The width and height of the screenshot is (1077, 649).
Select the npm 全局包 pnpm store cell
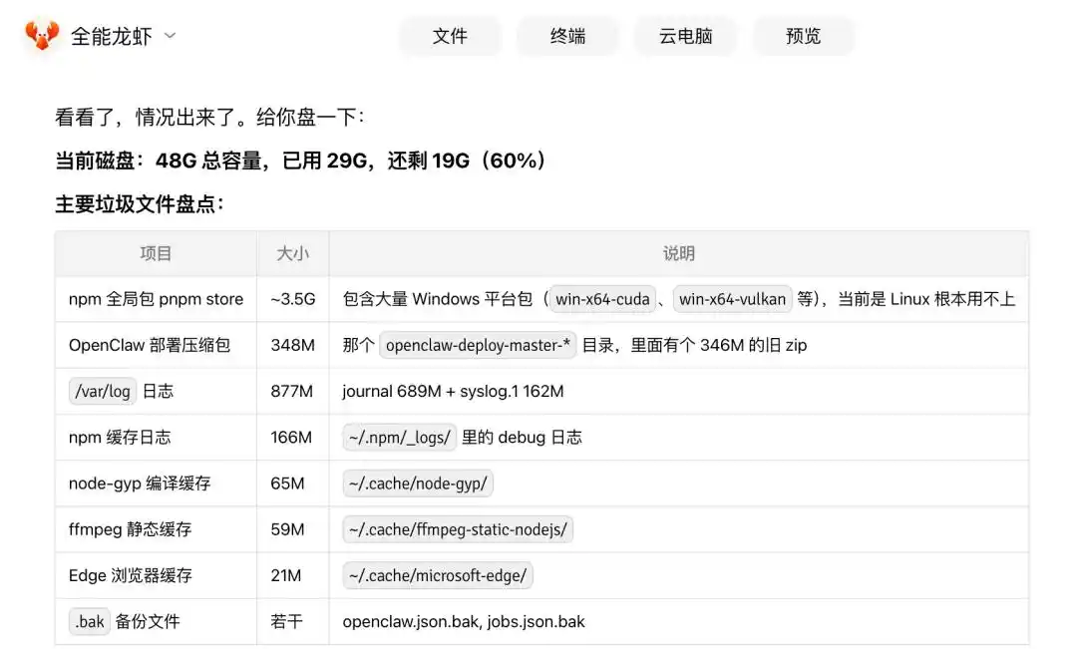[x=156, y=299]
